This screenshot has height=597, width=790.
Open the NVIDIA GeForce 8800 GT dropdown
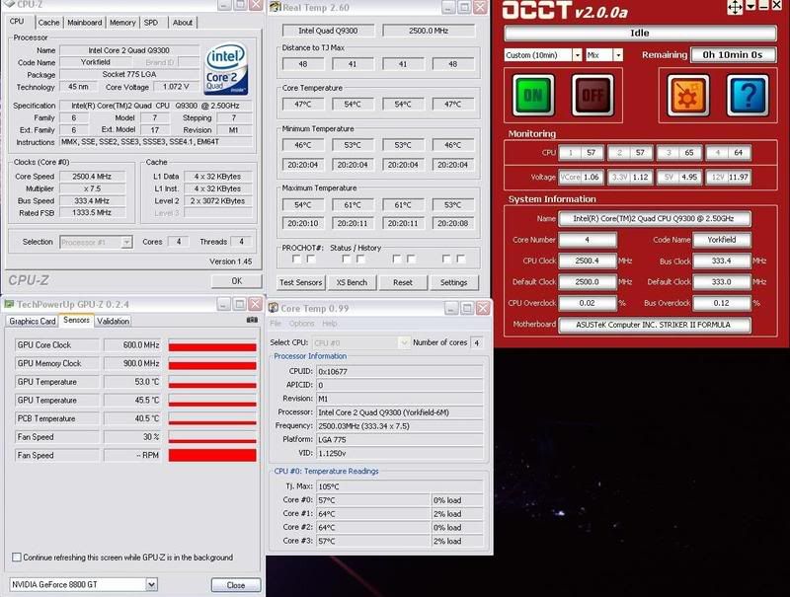[151, 584]
